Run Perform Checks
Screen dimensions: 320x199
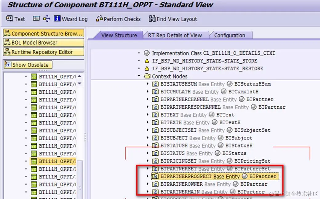118,19
